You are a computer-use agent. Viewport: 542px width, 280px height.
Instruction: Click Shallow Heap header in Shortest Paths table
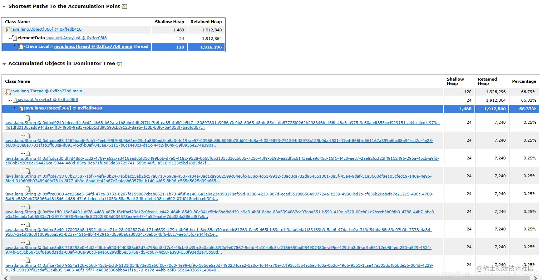(x=169, y=22)
